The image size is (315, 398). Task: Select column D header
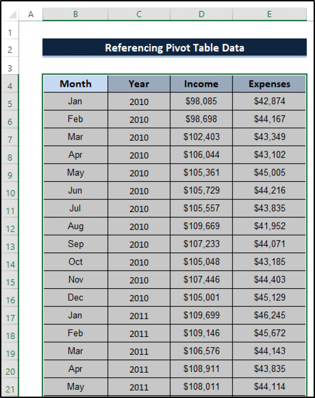point(201,14)
